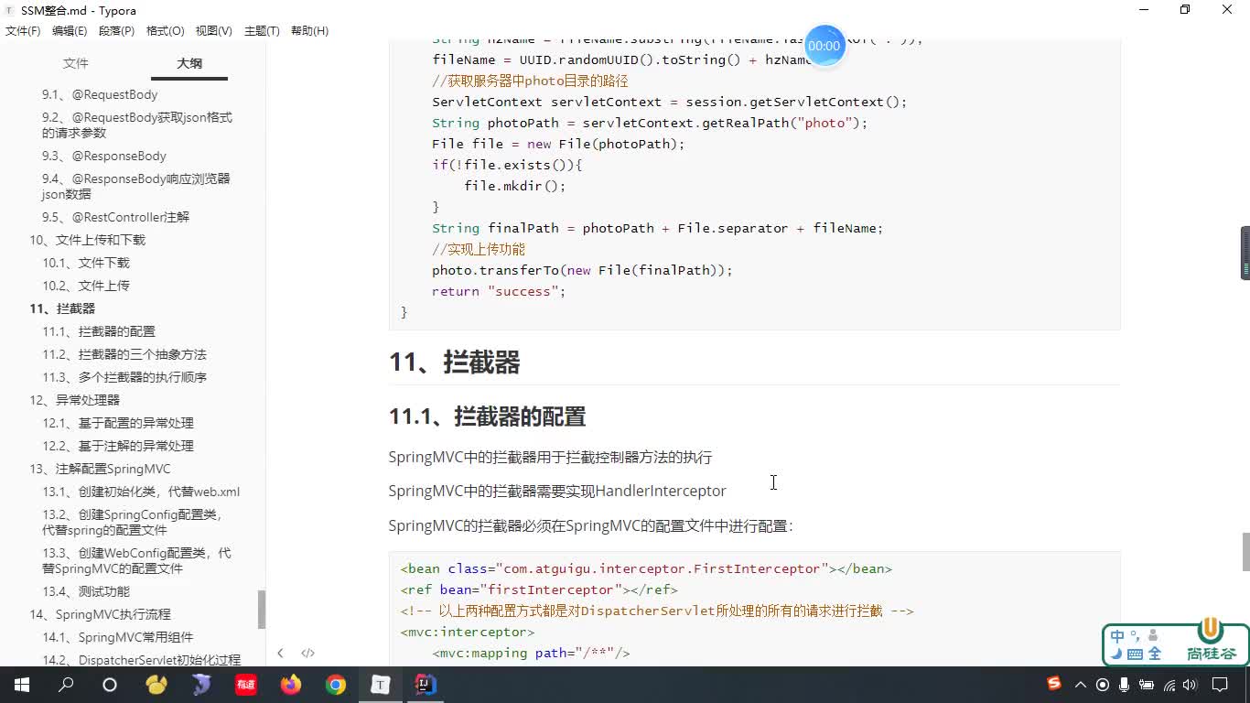
Task: Open 段落(P) menu
Action: coord(116,30)
